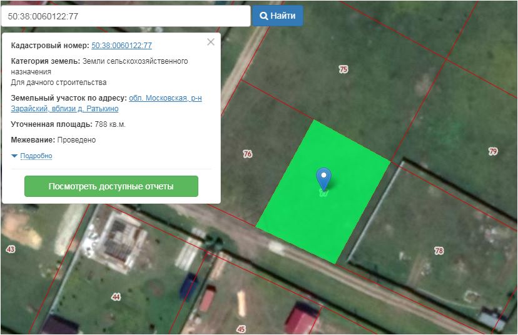Focus the cadastral number search field

point(126,16)
